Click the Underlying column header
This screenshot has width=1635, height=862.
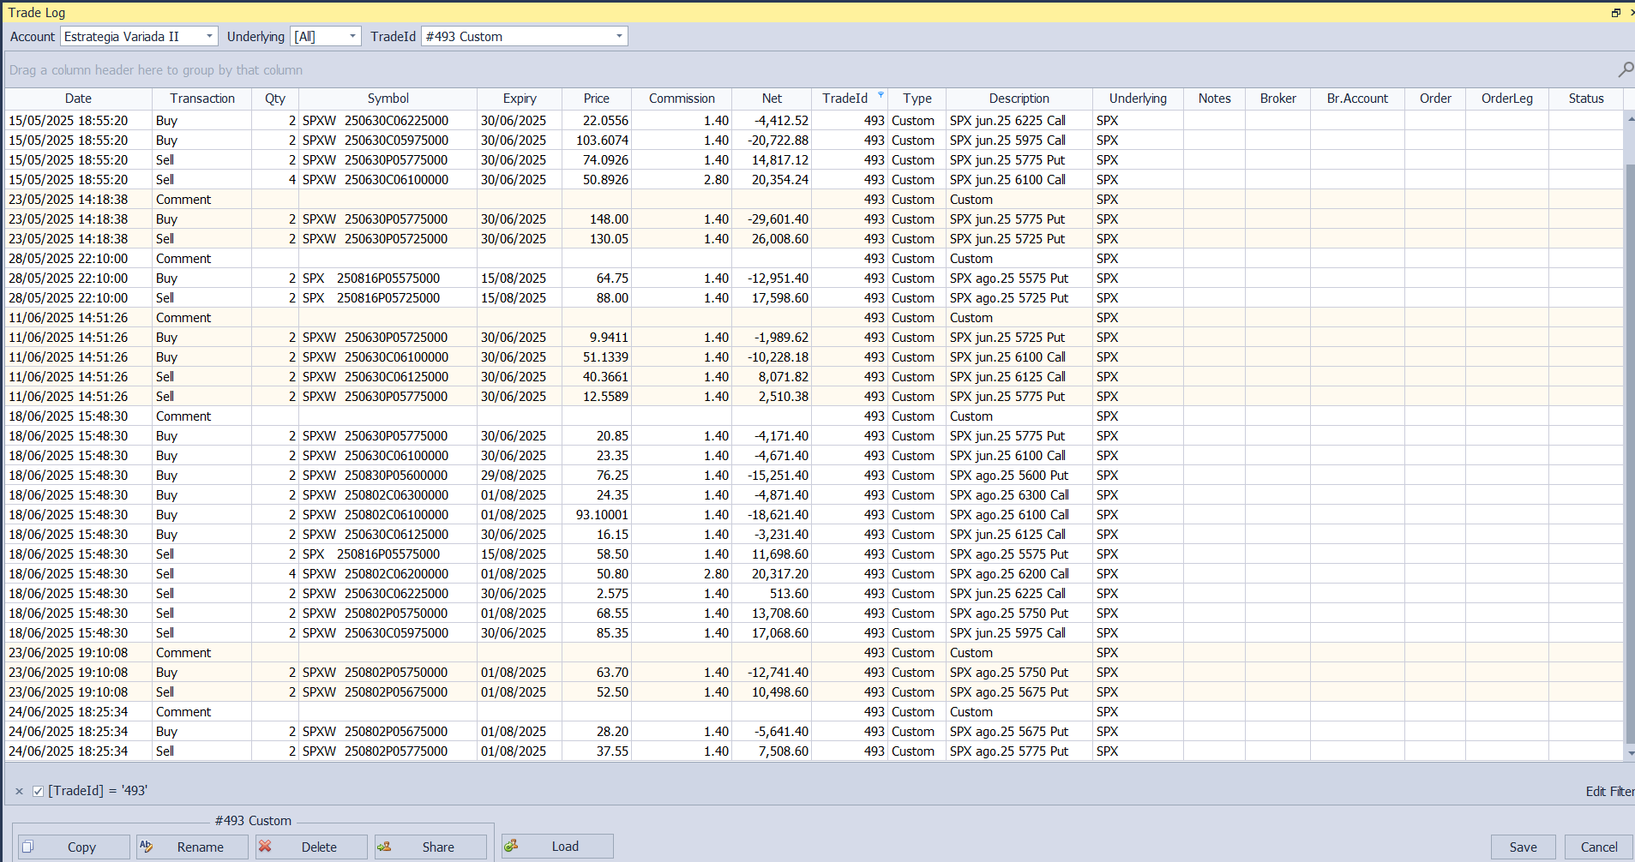(x=1138, y=99)
